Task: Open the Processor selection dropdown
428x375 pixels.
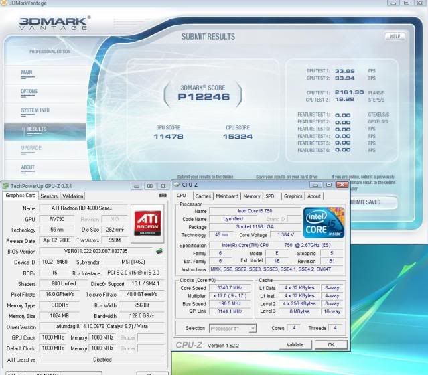Action: [233, 328]
